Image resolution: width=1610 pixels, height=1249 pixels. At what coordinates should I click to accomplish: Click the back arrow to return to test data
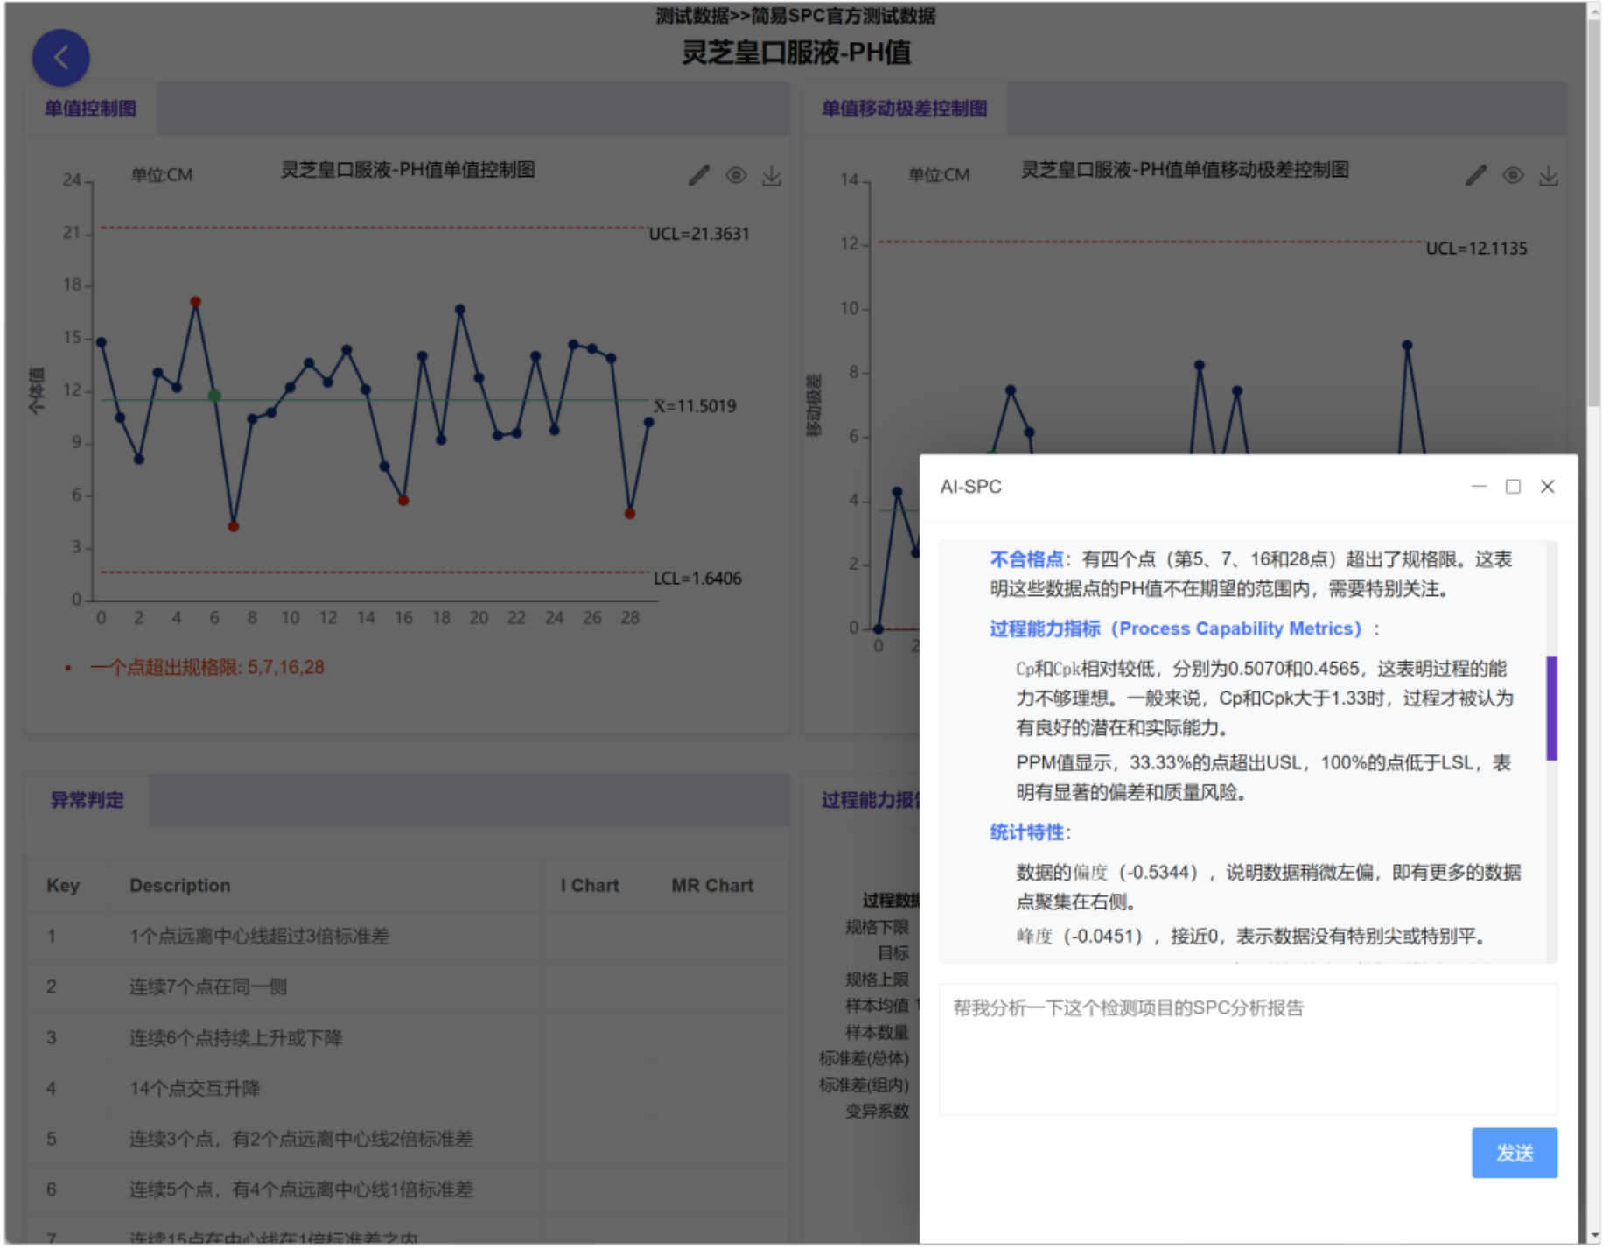pyautogui.click(x=60, y=58)
